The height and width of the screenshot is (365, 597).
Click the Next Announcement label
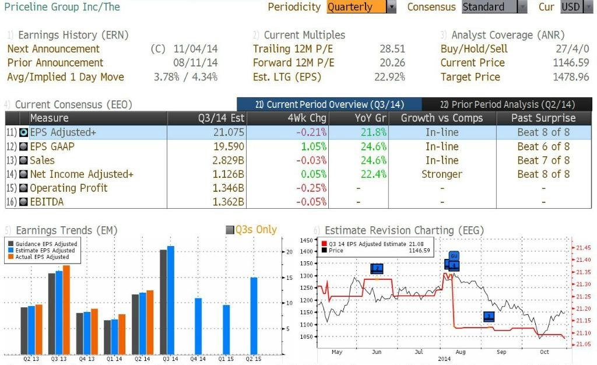[x=53, y=49]
